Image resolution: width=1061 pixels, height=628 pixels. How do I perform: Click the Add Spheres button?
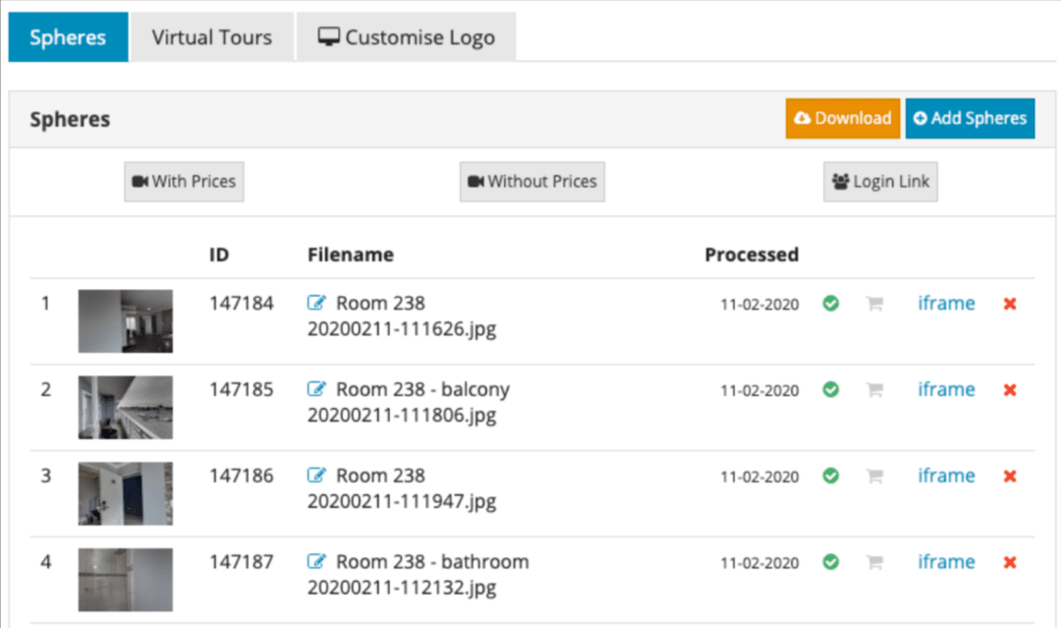pyautogui.click(x=971, y=118)
